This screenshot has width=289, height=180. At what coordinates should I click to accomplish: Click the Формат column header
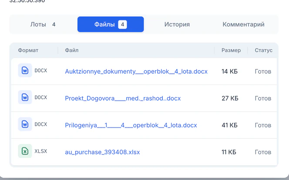[x=28, y=50]
